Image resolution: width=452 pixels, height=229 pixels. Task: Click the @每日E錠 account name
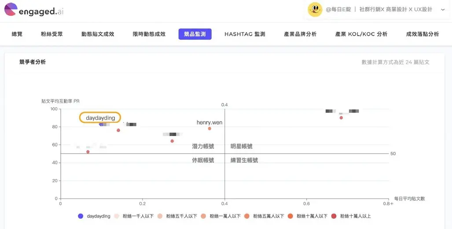pos(338,10)
